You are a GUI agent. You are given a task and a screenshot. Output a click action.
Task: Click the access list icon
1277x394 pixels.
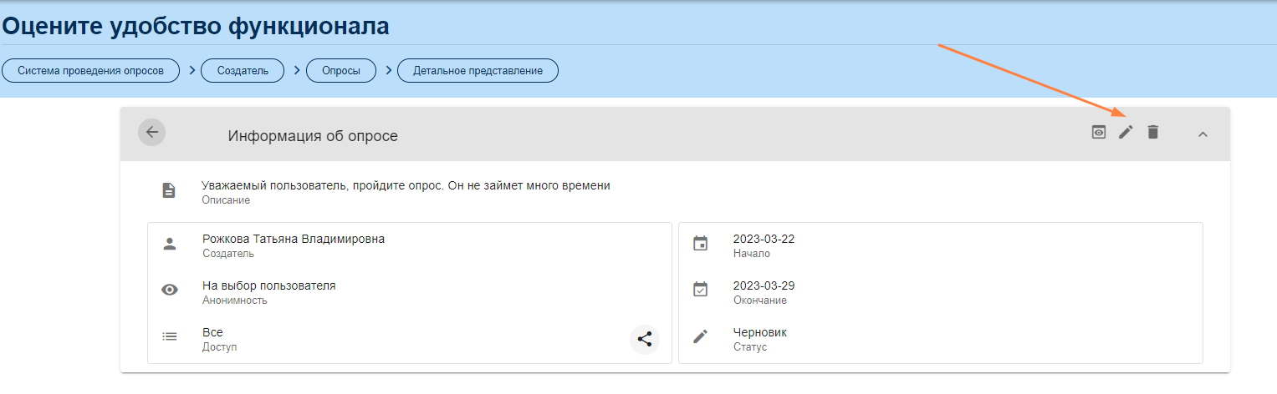170,337
